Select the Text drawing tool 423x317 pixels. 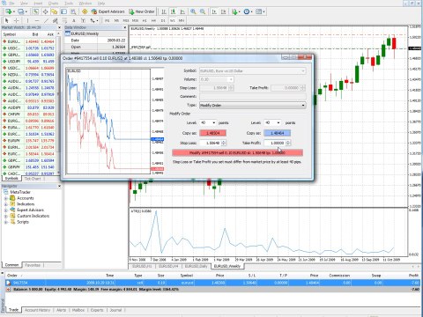pyautogui.click(x=74, y=20)
